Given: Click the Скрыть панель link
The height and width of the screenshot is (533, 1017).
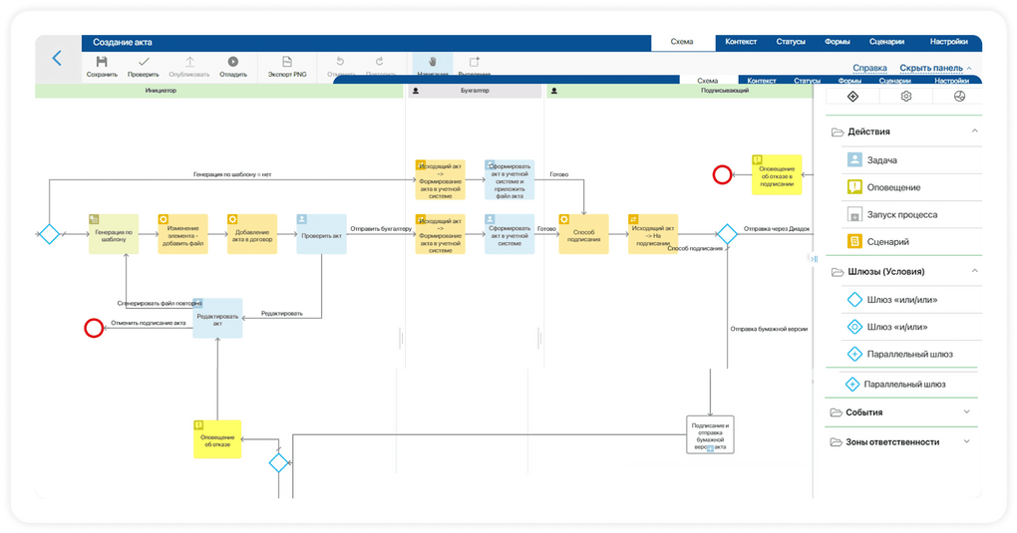Looking at the screenshot, I should (x=931, y=68).
